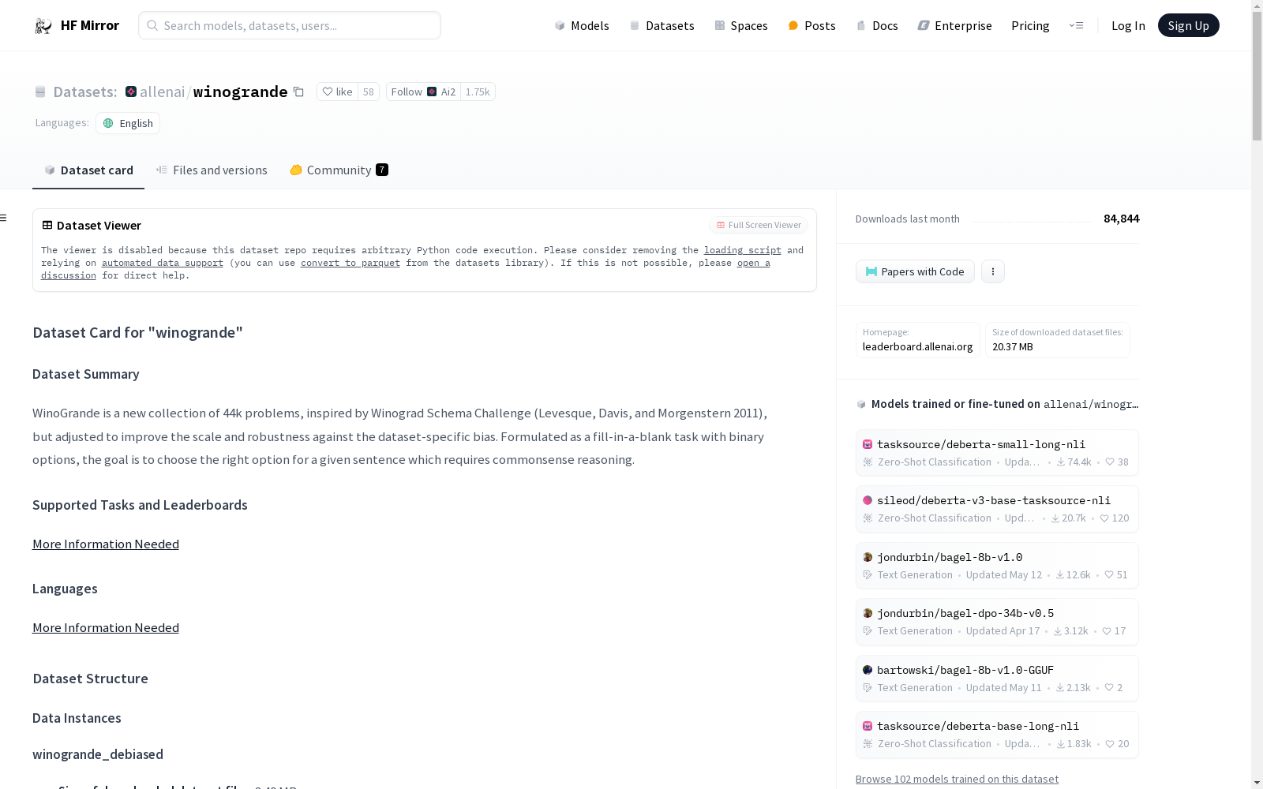
Task: Open the table of contents sidebar toggle
Action: tap(4, 218)
